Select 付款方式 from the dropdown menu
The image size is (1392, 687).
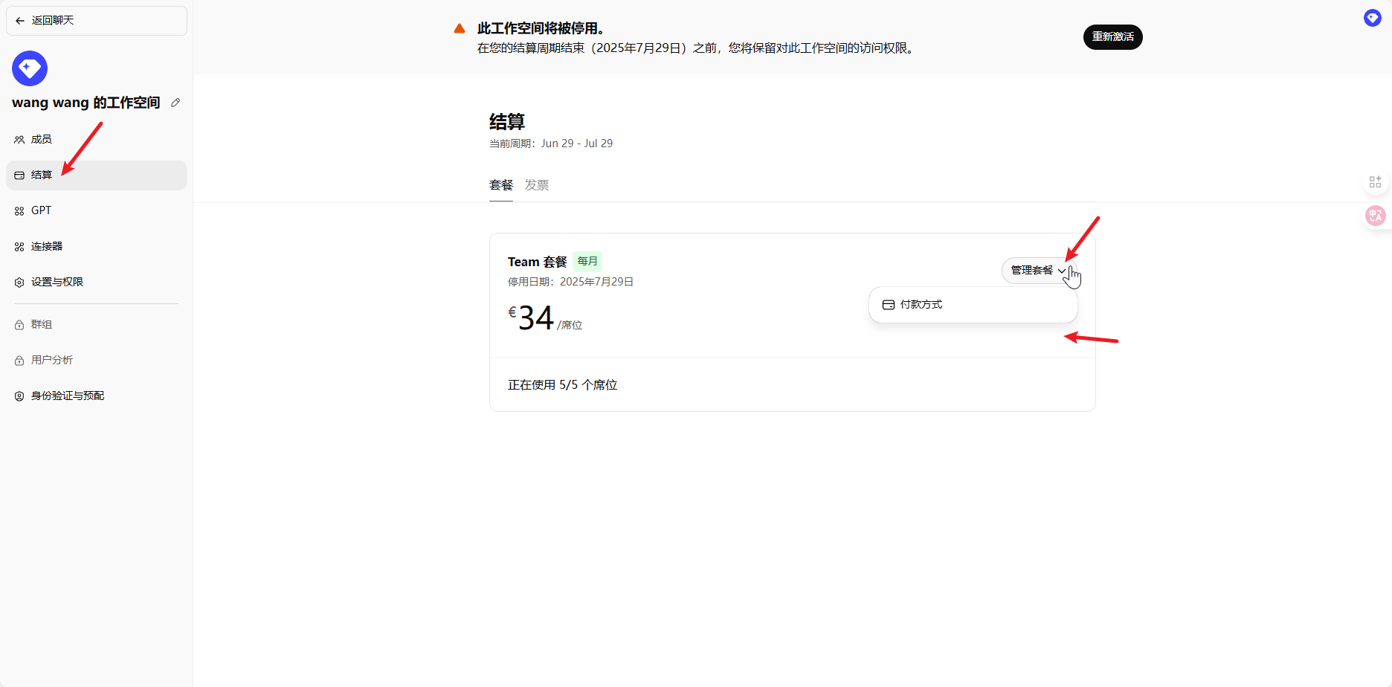tap(921, 305)
